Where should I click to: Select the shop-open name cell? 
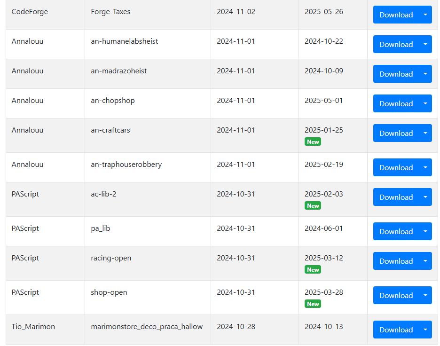coord(148,298)
